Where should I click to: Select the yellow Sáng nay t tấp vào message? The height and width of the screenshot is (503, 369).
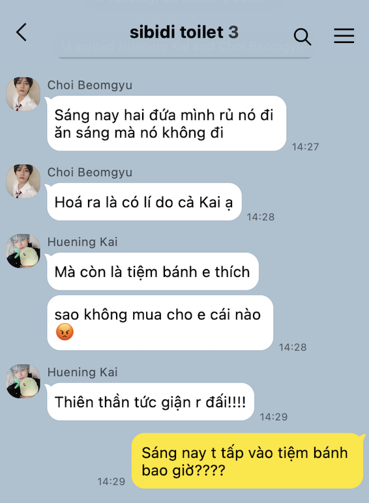click(247, 461)
